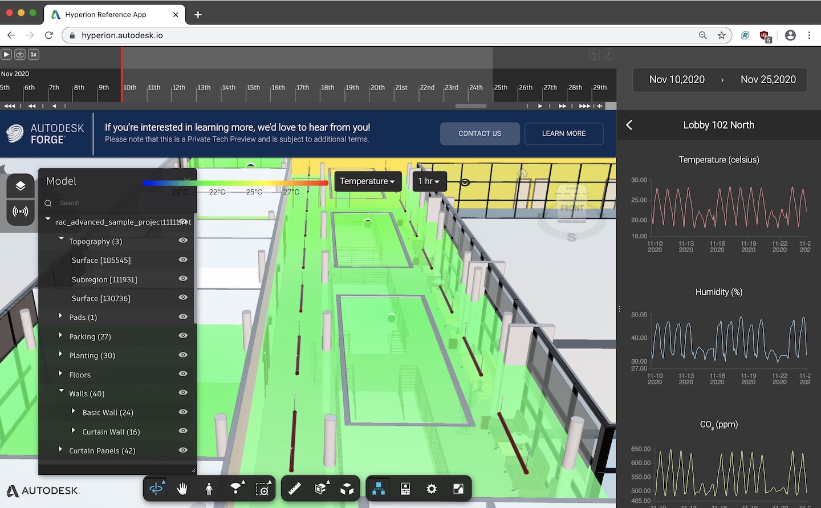Click the model structure hierarchy icon
Image resolution: width=821 pixels, height=508 pixels.
click(x=378, y=488)
